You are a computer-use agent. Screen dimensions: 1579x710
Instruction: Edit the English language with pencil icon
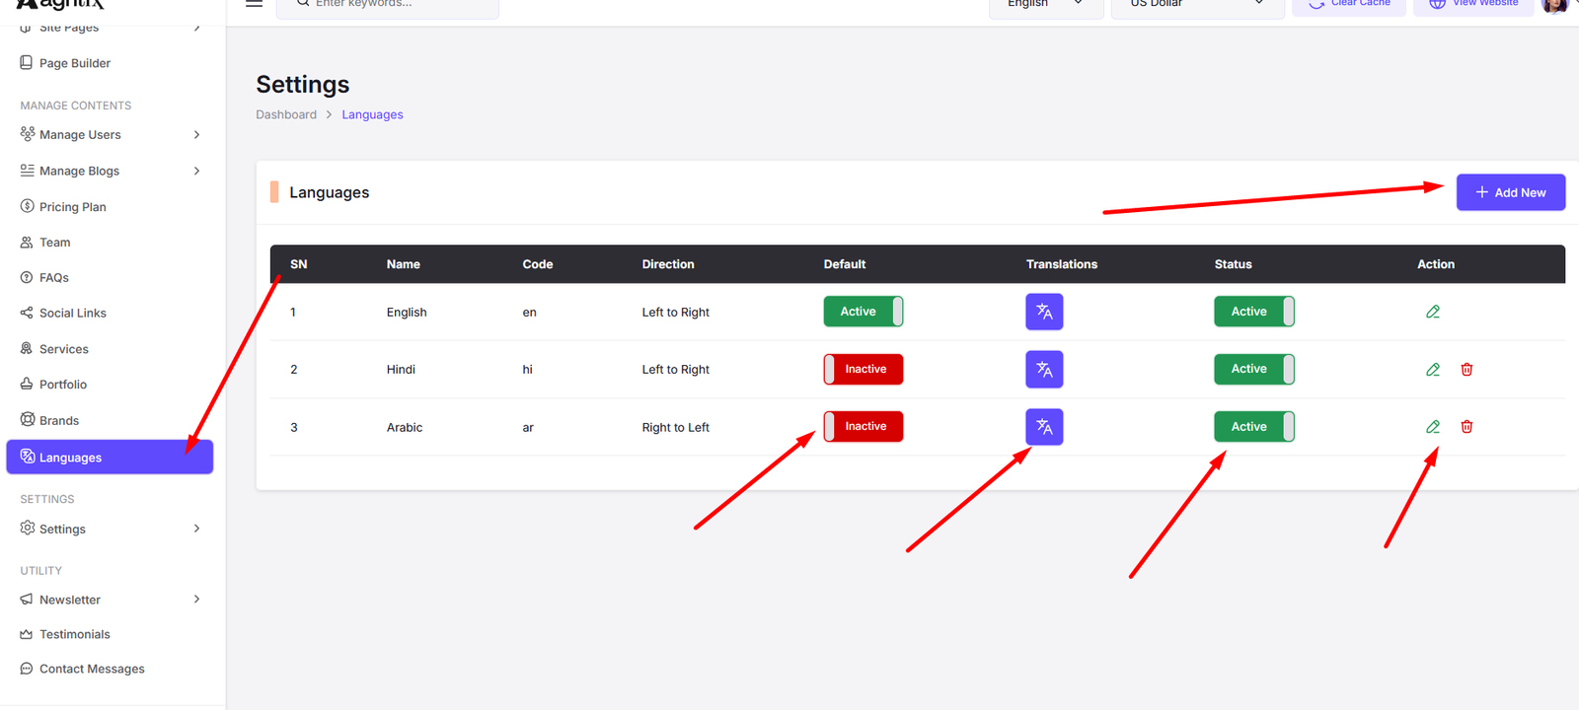coord(1433,312)
